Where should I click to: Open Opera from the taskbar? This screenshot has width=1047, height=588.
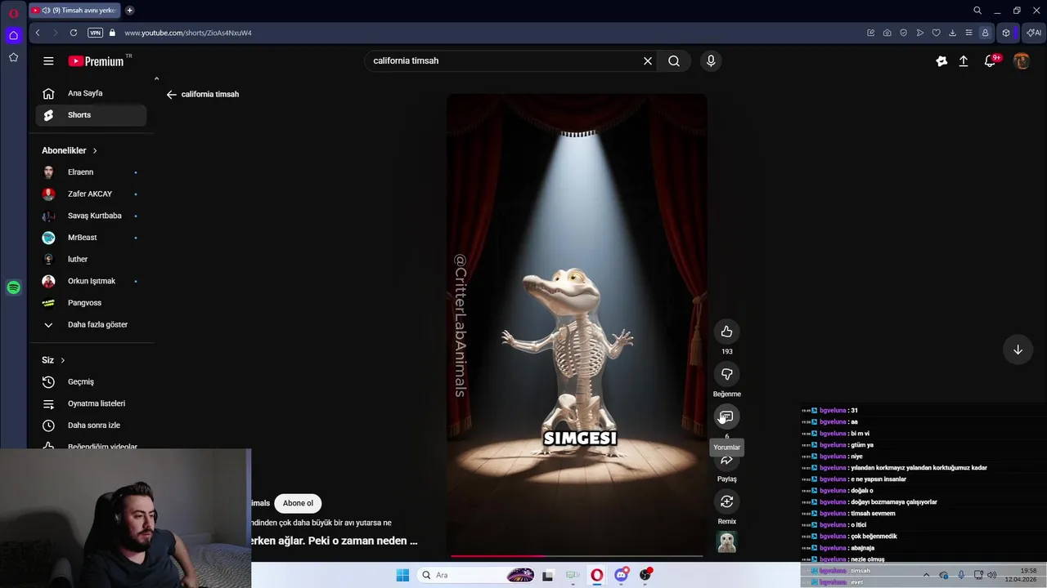597,575
